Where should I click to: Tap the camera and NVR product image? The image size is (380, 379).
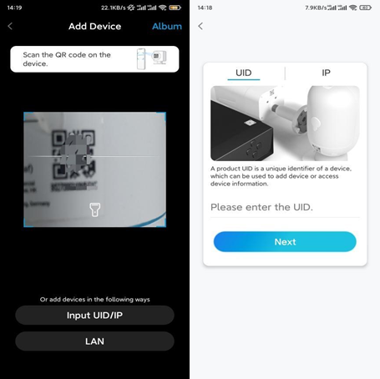(x=285, y=124)
